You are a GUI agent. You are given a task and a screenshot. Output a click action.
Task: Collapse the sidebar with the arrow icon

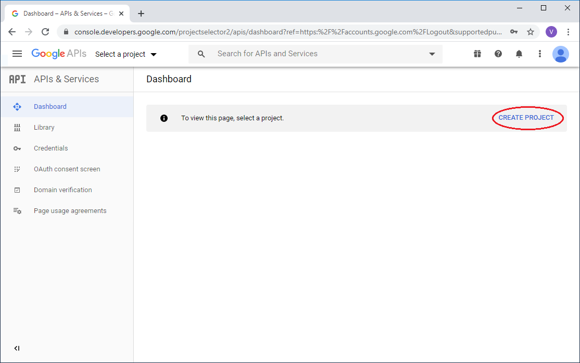point(17,348)
